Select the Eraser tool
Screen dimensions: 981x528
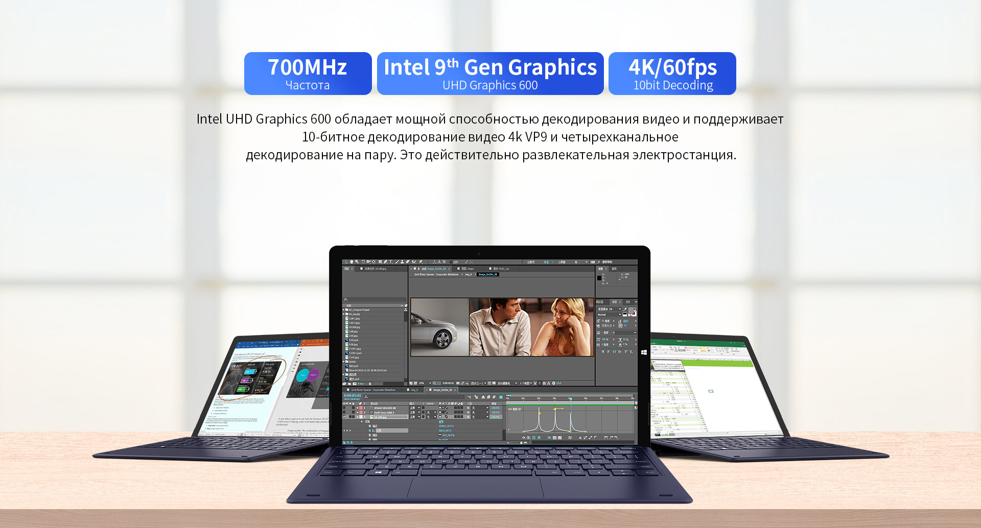tap(408, 261)
